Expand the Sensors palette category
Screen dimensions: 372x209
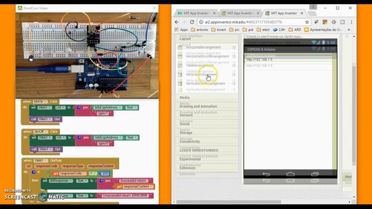(207, 115)
